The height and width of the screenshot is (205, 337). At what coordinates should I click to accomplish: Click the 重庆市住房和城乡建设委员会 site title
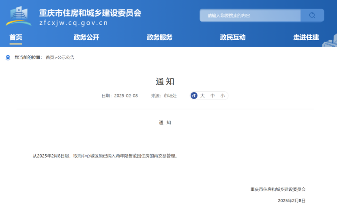point(90,13)
